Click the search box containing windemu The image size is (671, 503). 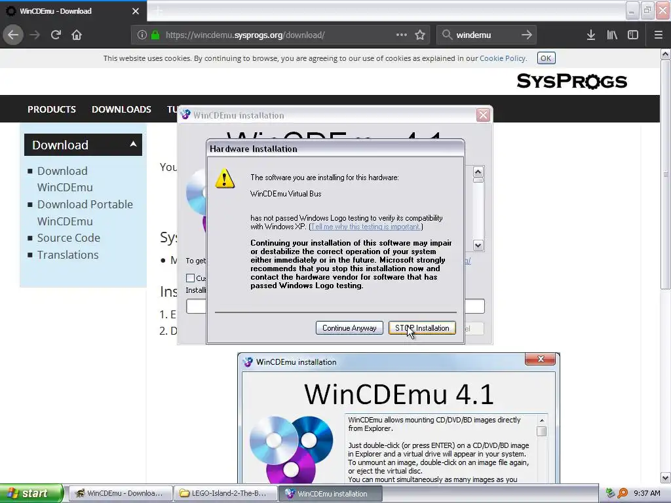pyautogui.click(x=486, y=35)
